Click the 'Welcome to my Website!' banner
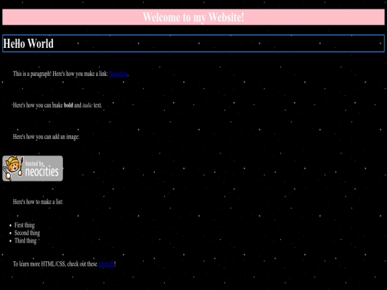The image size is (387, 290). tap(193, 17)
